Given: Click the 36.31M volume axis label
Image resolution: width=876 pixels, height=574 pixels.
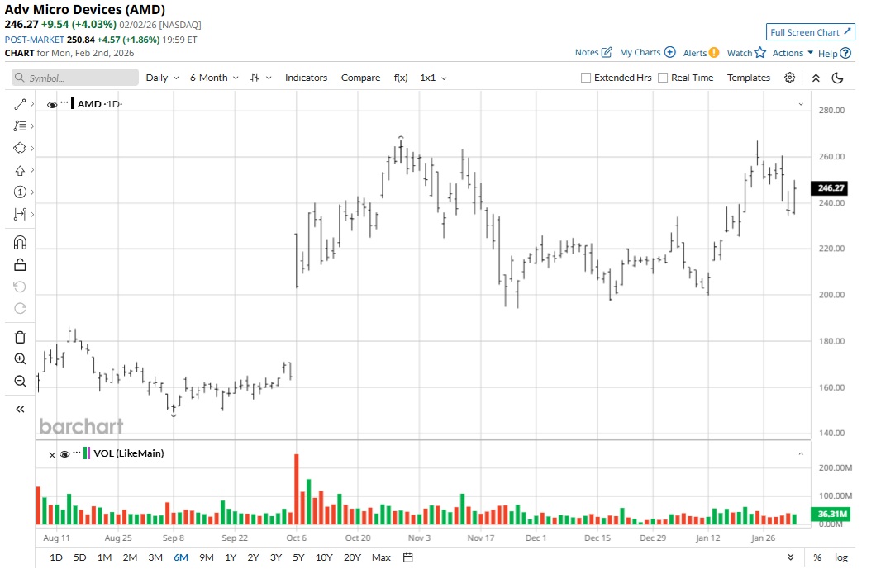Looking at the screenshot, I should (831, 514).
